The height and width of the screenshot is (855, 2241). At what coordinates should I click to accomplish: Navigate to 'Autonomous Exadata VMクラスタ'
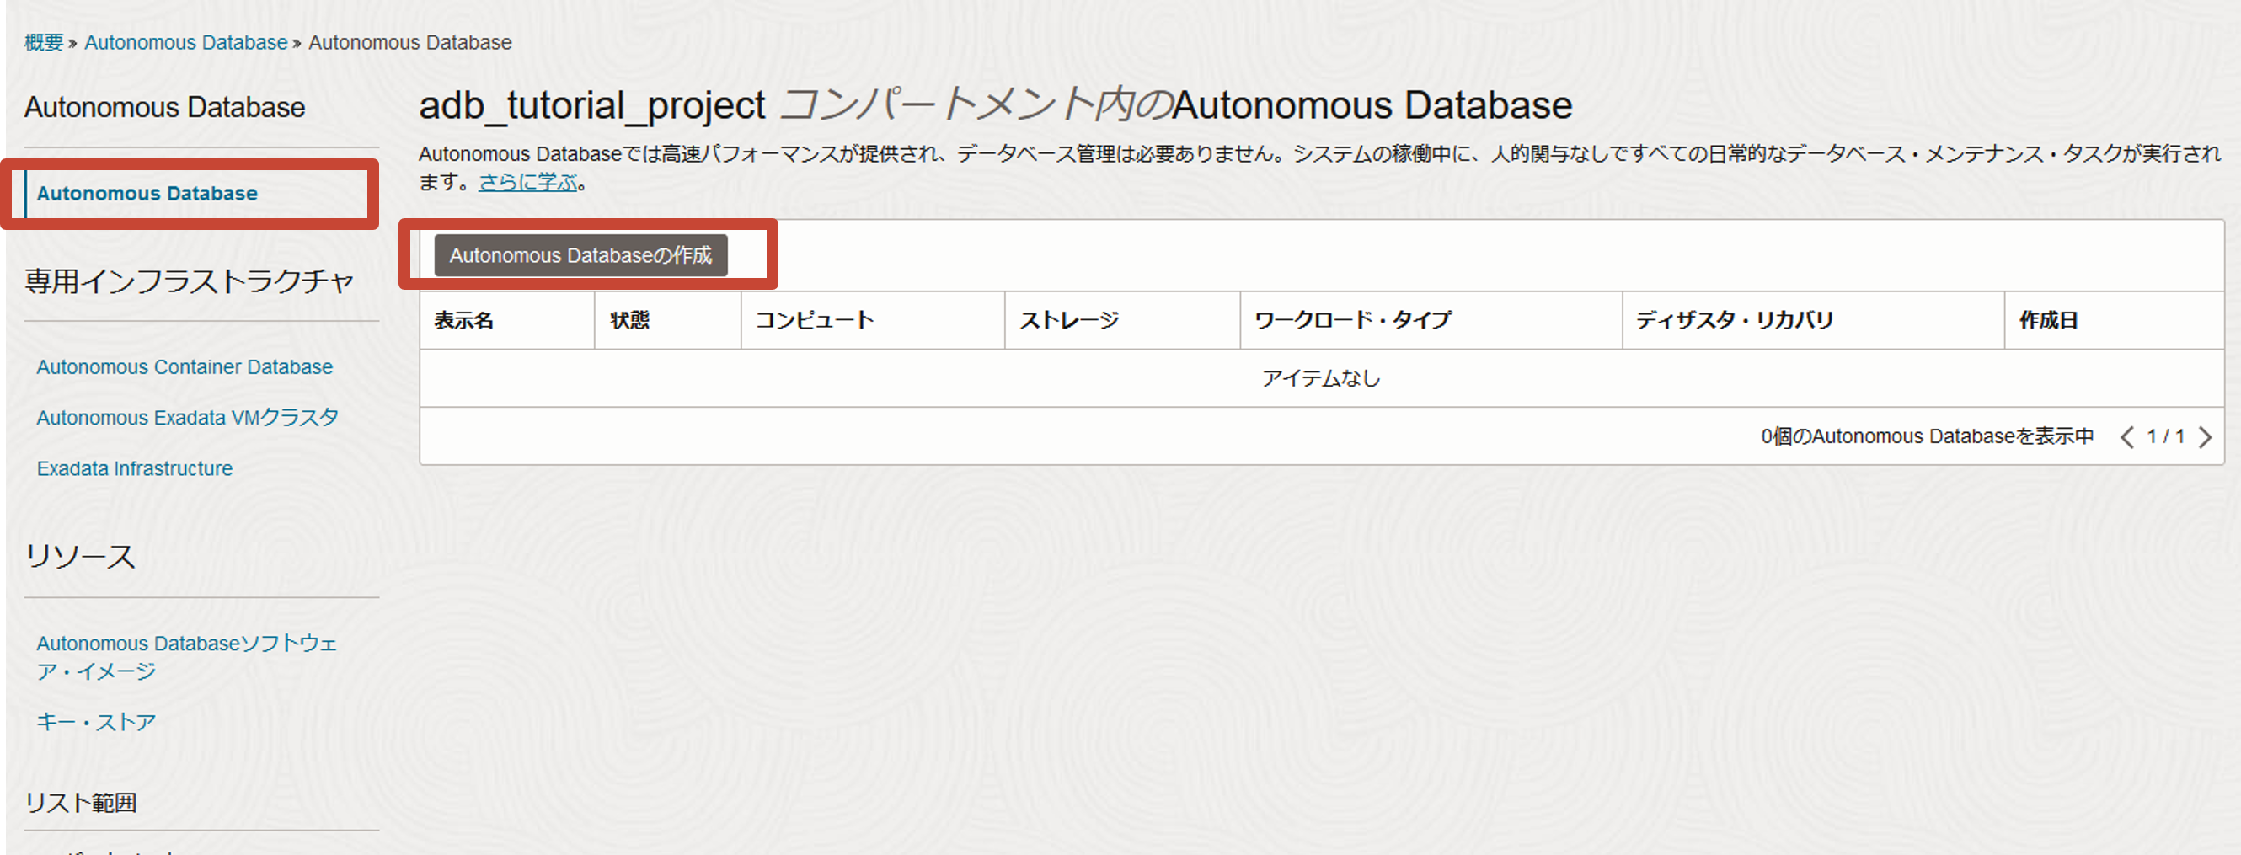tap(187, 417)
